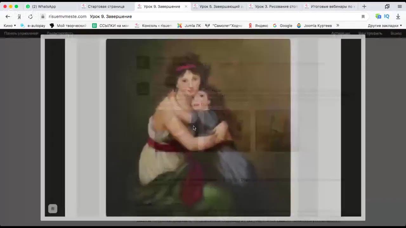Open the 'Урок 3. Рисование' tab
The width and height of the screenshot is (406, 228).
coord(274,6)
